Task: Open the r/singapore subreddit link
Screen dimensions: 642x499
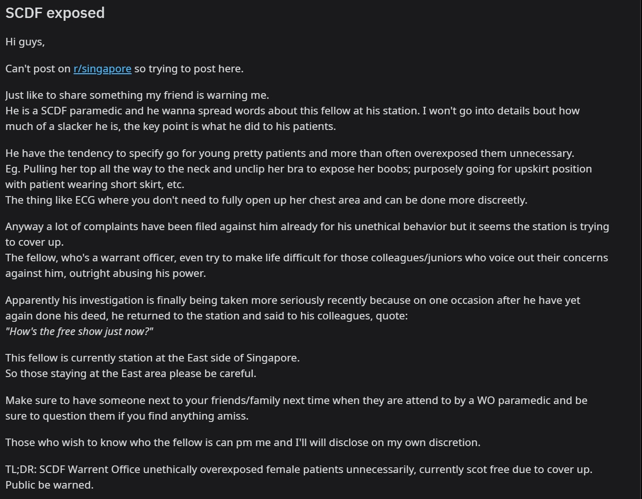Action: pos(103,69)
